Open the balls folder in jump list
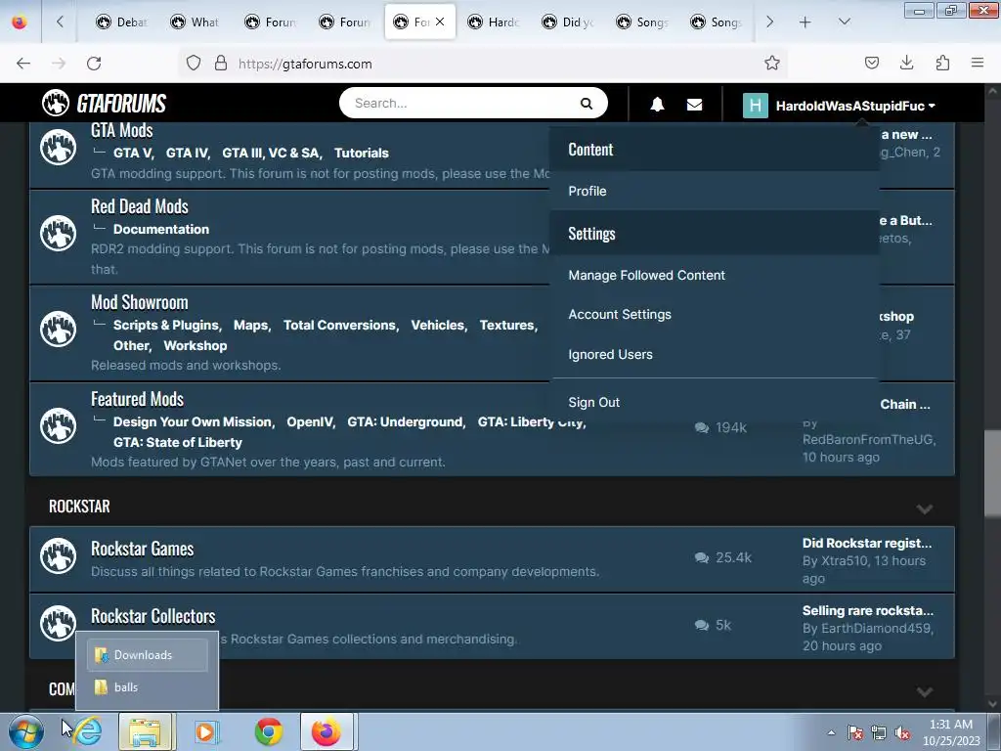Viewport: 1001px width, 751px height. click(x=148, y=687)
